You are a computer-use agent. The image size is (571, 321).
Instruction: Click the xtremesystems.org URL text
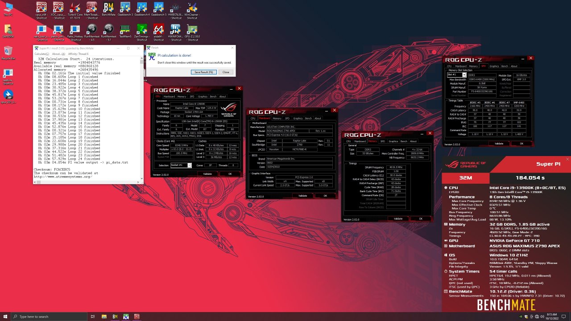pyautogui.click(x=63, y=177)
